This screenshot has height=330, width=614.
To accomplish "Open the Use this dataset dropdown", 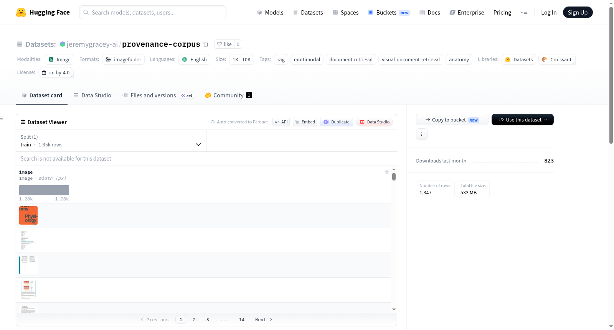I will (523, 120).
